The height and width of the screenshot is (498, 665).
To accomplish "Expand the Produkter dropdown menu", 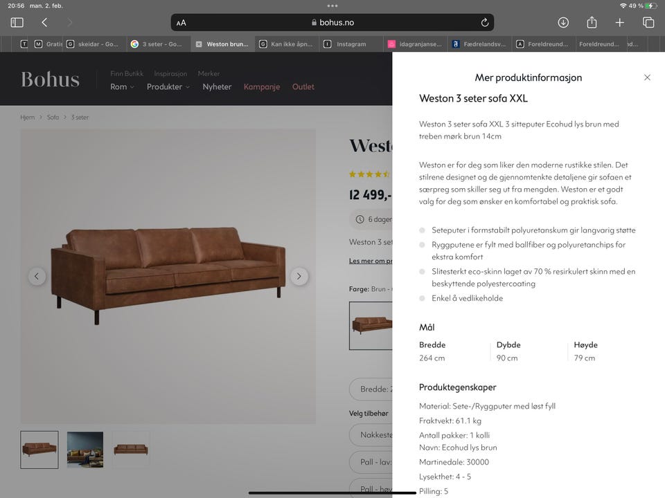I will pos(168,87).
